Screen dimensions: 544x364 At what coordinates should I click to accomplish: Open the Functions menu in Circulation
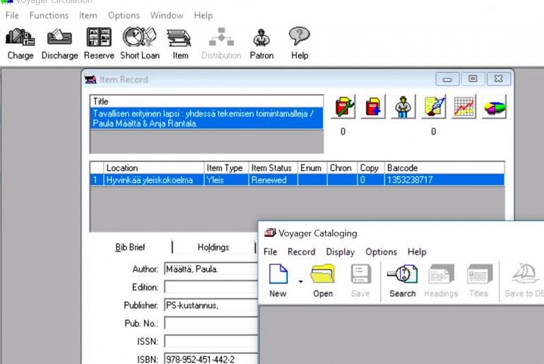(x=49, y=16)
